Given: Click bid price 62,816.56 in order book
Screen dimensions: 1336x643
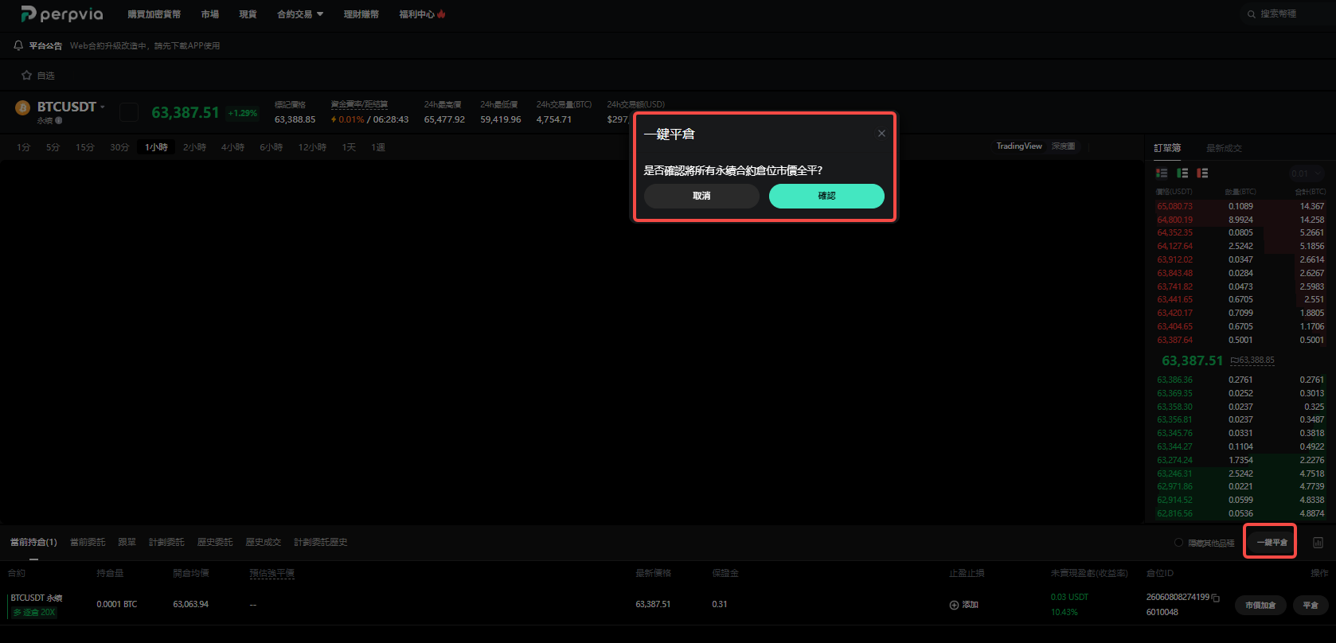Looking at the screenshot, I should coord(1174,513).
